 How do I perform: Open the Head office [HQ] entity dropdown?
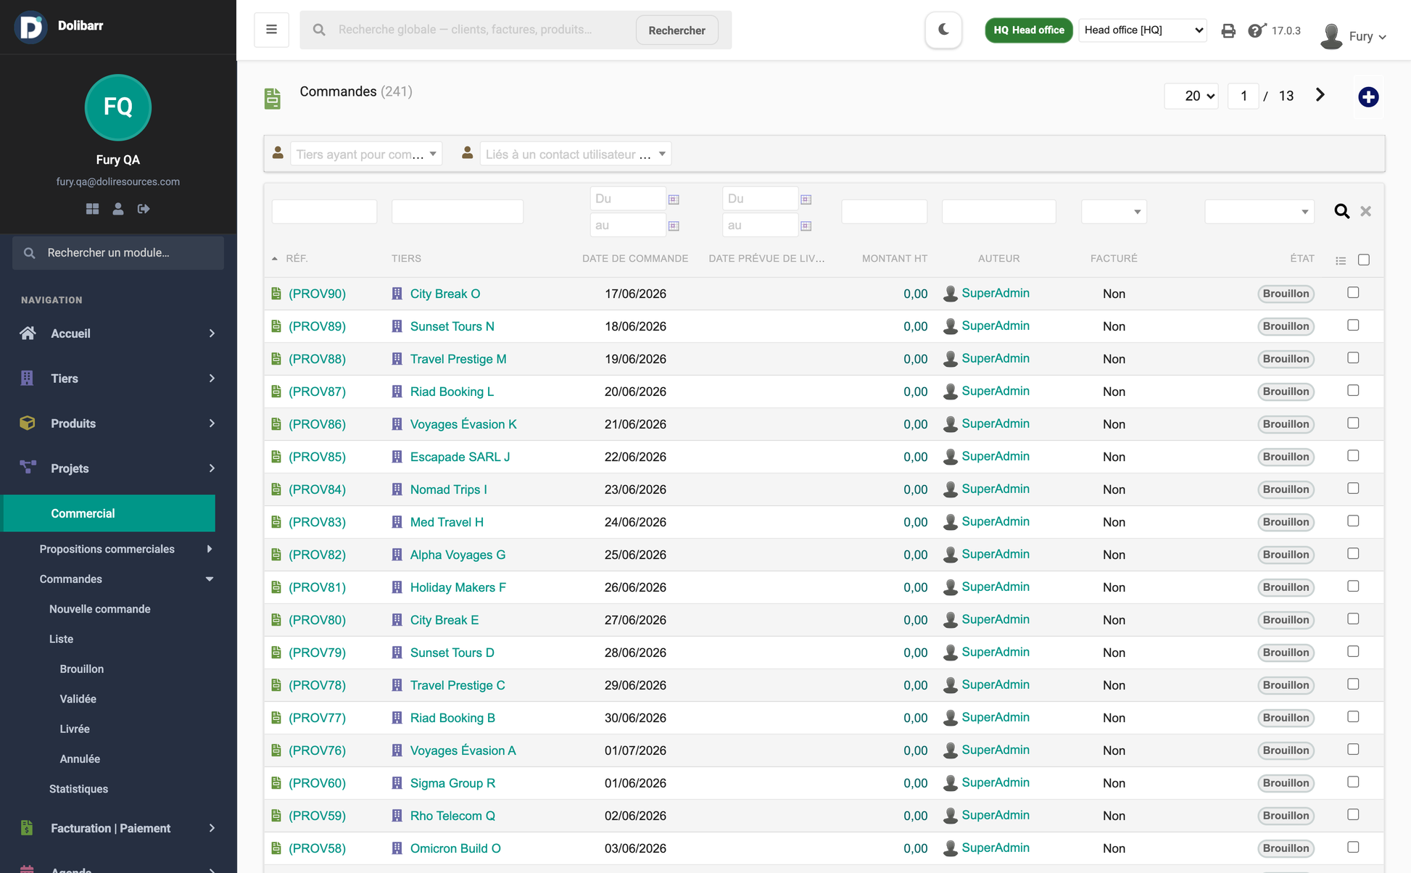point(1143,30)
